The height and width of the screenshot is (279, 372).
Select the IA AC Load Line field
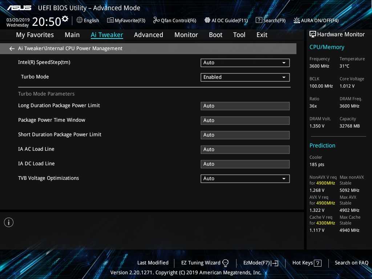click(245, 150)
